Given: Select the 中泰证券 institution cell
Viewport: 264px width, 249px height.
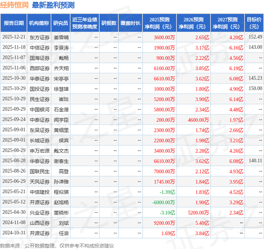Looking at the screenshot, I should [x=40, y=120].
